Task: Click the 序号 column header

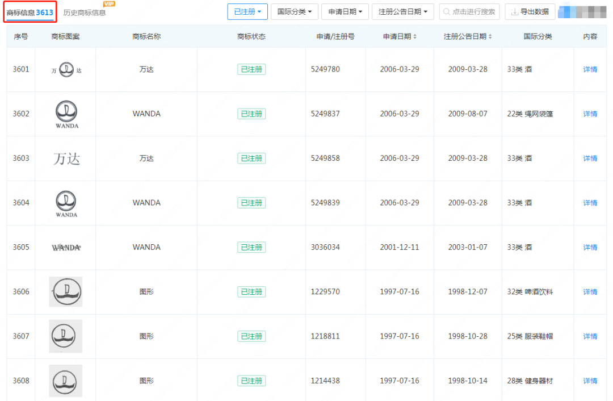Action: click(x=21, y=36)
